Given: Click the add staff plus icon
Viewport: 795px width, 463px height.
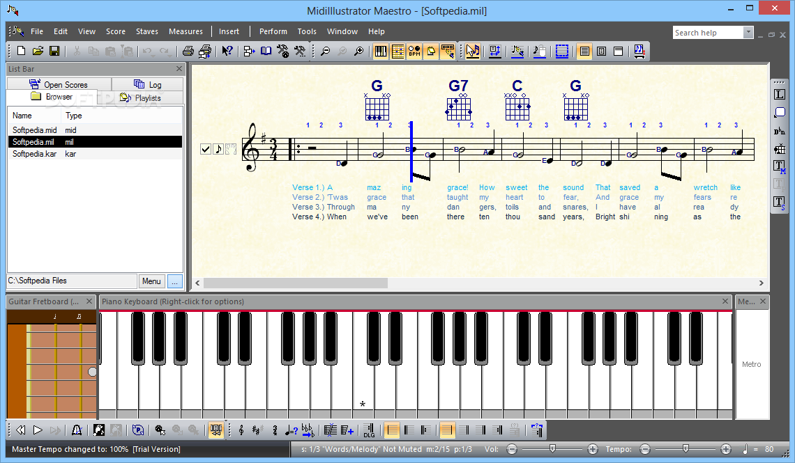Looking at the screenshot, I should pos(347,430).
